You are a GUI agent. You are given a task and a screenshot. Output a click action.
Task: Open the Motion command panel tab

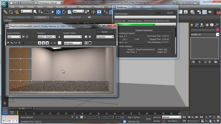pos(207,25)
